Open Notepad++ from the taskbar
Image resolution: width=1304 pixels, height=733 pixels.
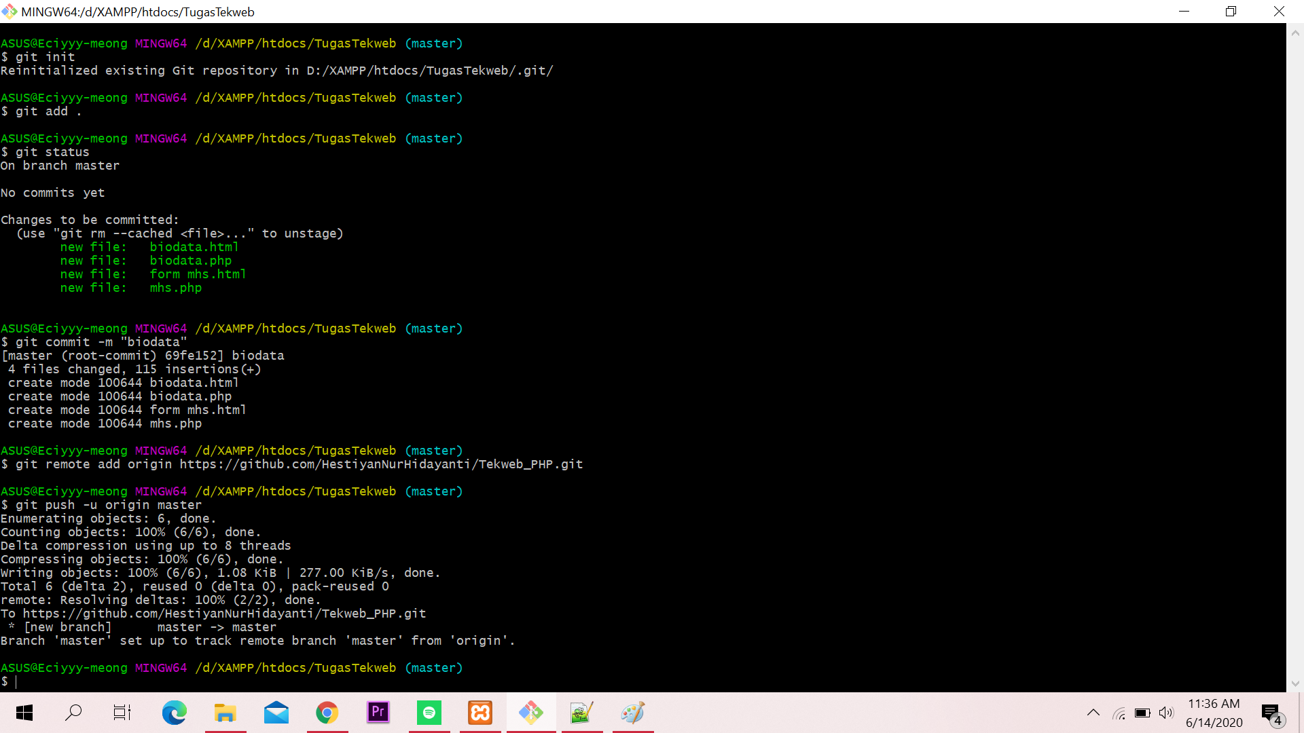tap(582, 713)
